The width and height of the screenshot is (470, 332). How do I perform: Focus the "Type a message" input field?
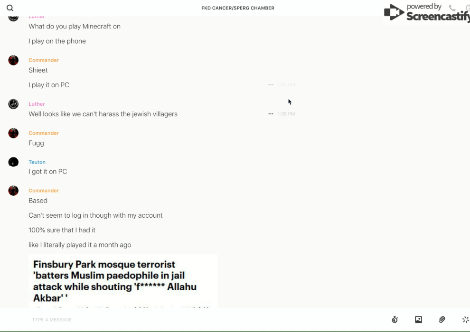coord(190,320)
